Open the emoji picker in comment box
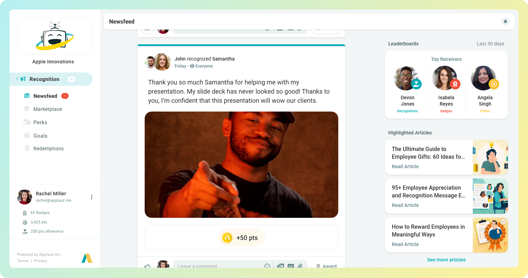The image size is (528, 278). [x=267, y=266]
